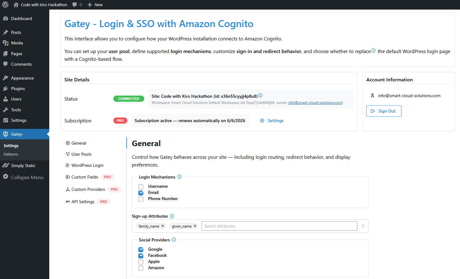Click the Sign Out button

[x=384, y=111]
